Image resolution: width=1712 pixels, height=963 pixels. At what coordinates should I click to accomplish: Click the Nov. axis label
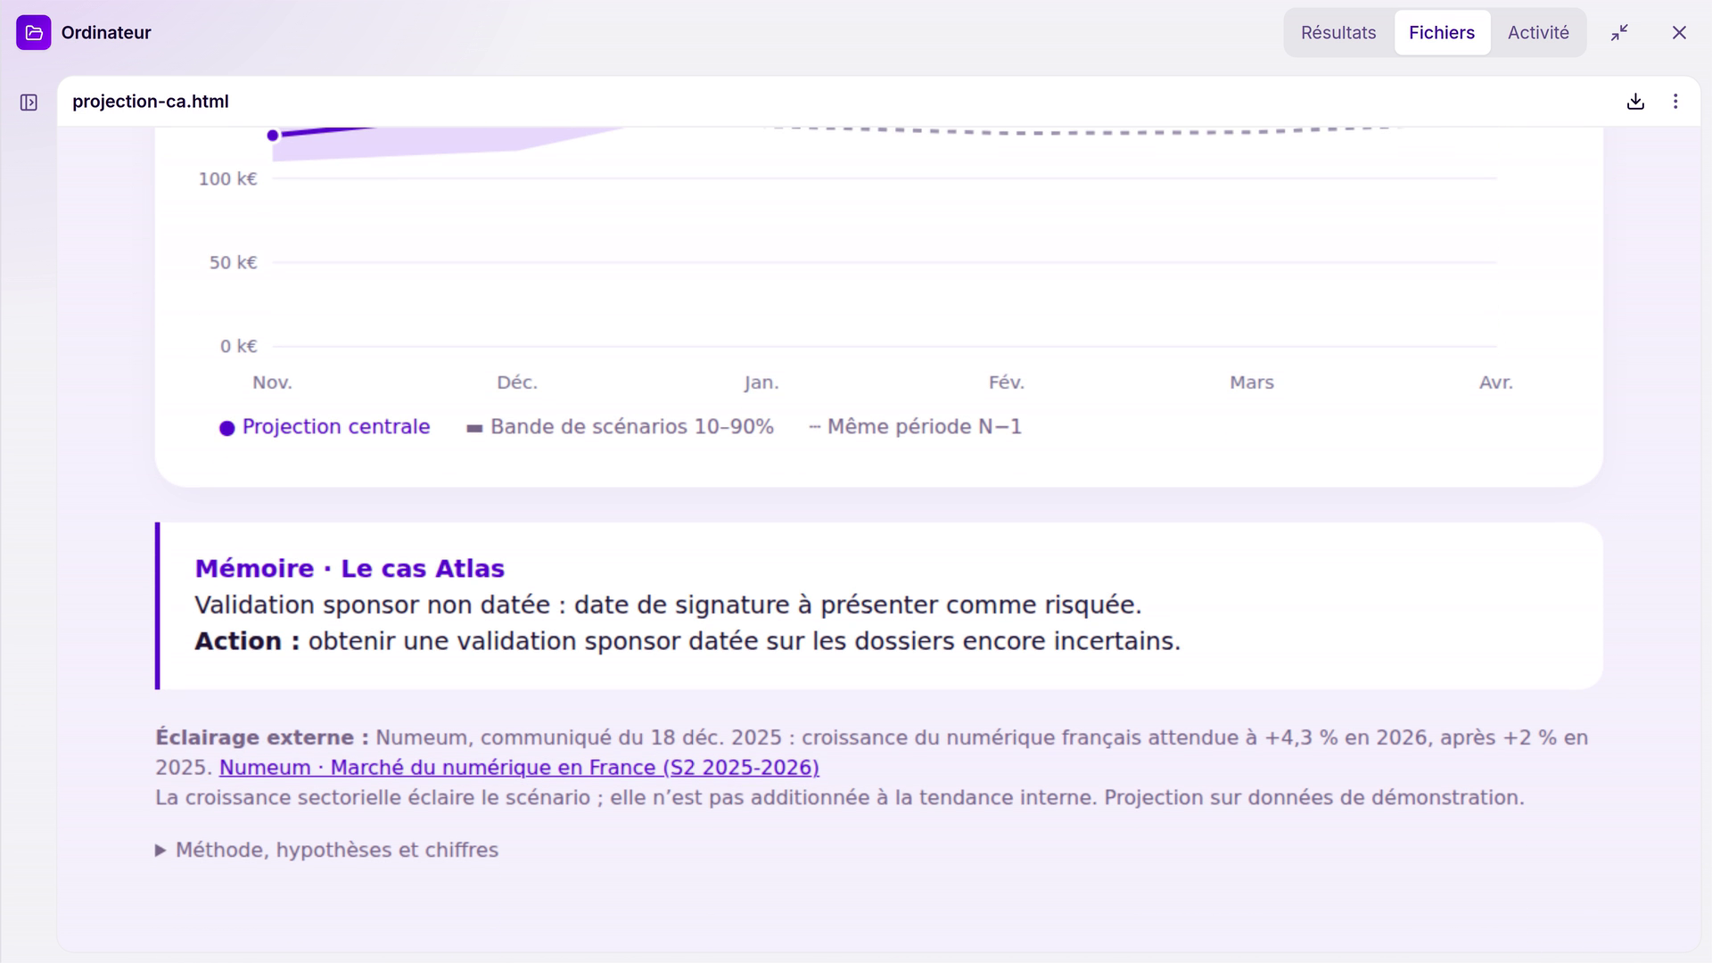(x=272, y=383)
